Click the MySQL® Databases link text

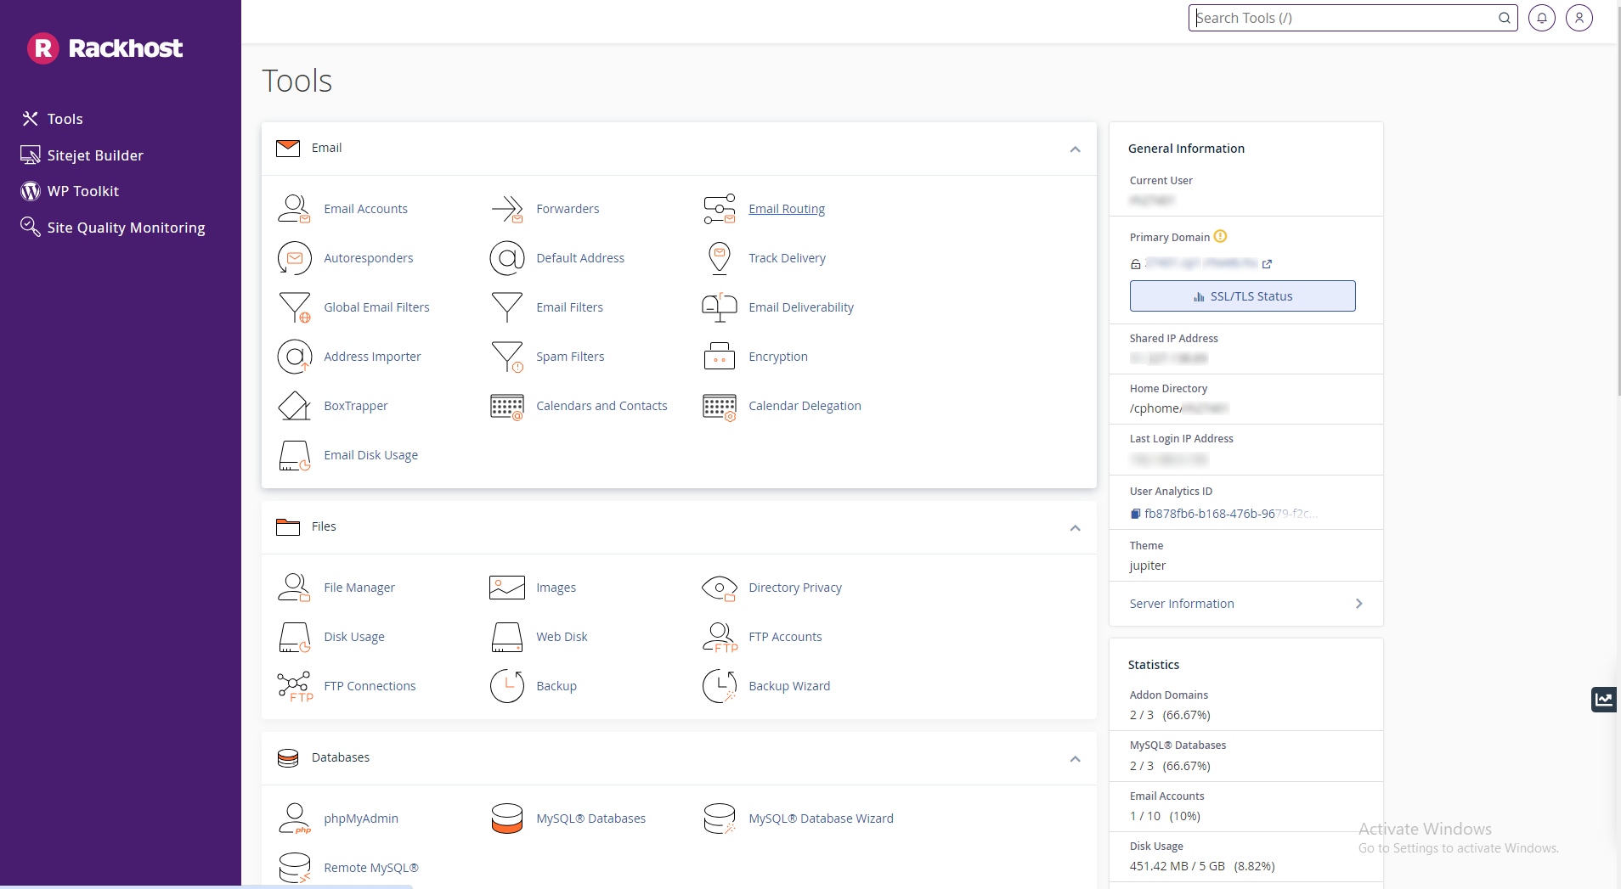[x=590, y=819]
